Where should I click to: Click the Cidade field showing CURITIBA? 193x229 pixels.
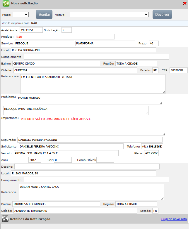(75, 70)
